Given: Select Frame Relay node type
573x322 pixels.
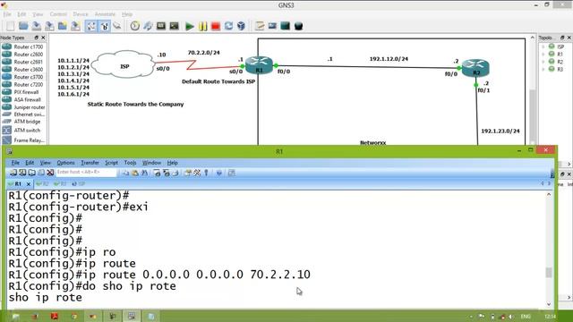Looking at the screenshot, I should pyautogui.click(x=23, y=140).
